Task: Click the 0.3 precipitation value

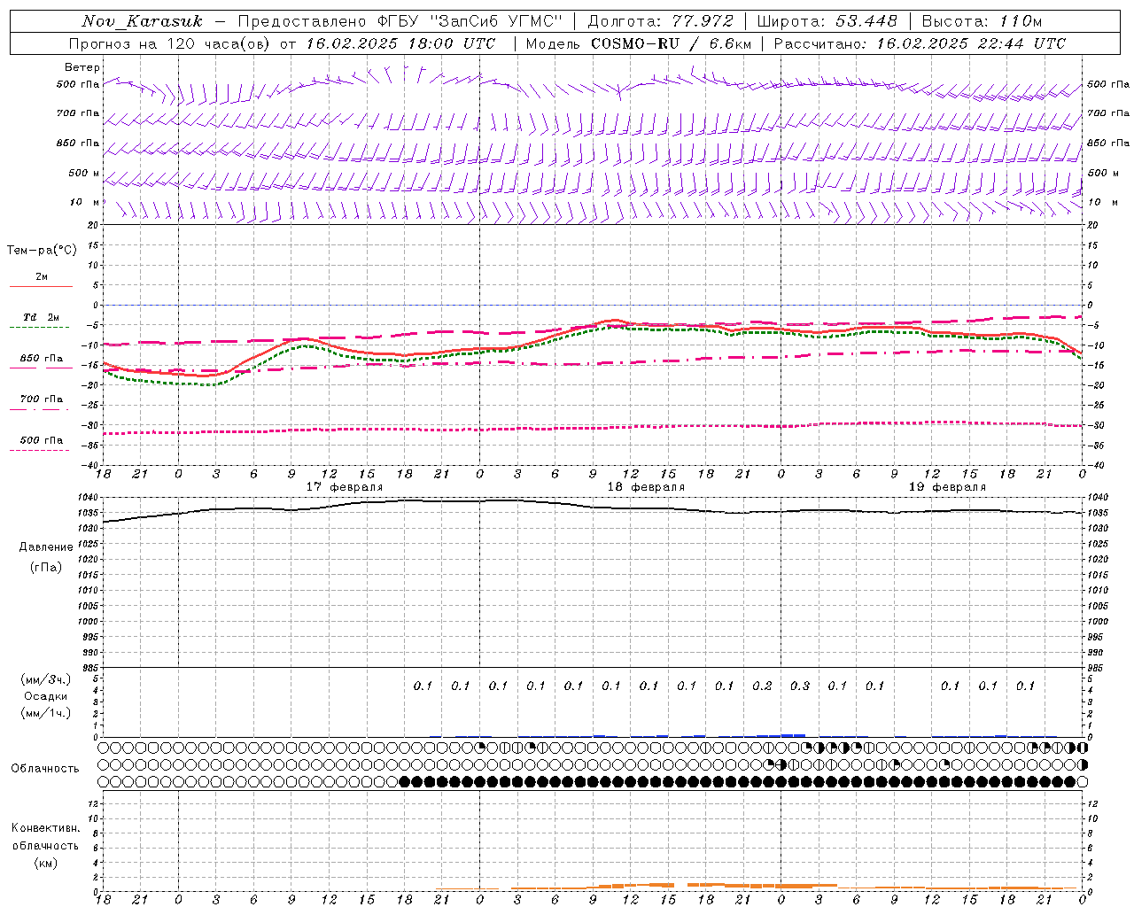Action: (x=800, y=686)
